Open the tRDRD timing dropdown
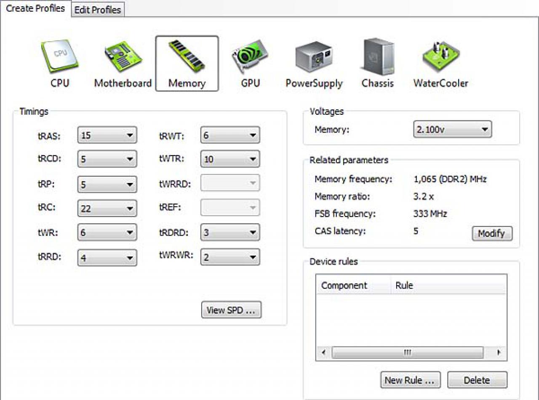539x400 pixels. point(230,232)
